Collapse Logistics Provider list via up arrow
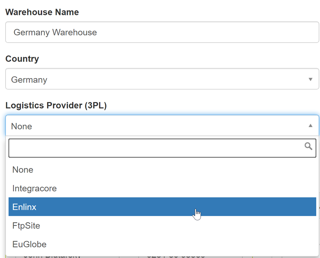This screenshot has width=320, height=258. coord(310,126)
